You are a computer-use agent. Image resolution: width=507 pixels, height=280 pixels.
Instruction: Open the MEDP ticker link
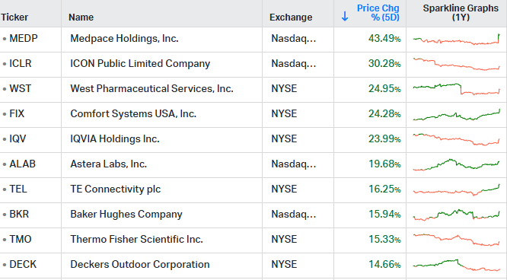(24, 39)
